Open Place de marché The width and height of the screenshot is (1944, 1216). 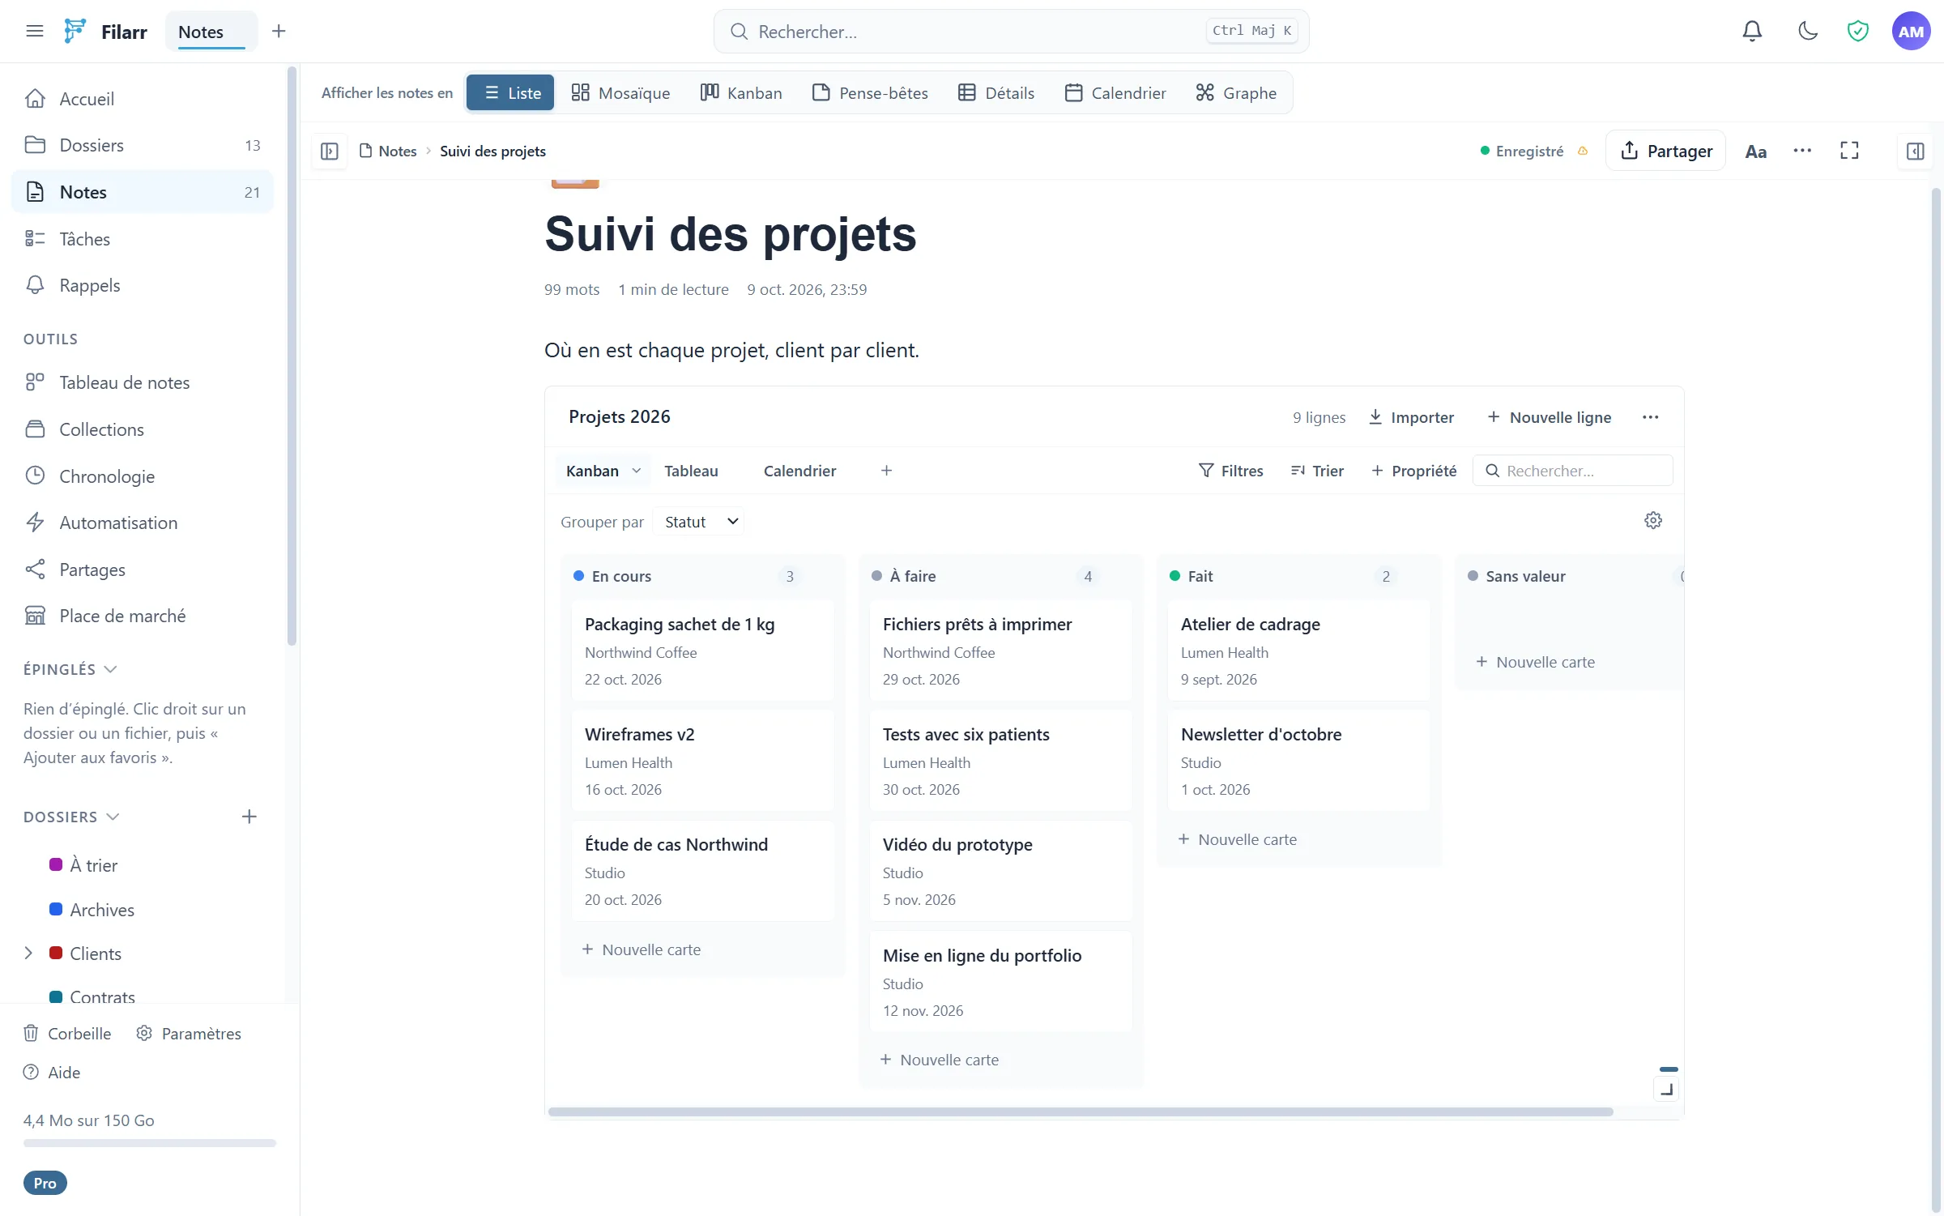point(143,616)
